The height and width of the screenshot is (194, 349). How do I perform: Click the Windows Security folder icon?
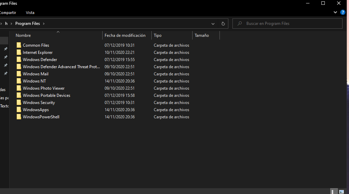pos(19,103)
